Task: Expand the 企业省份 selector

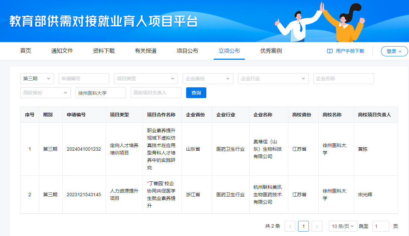Action: tap(208, 79)
